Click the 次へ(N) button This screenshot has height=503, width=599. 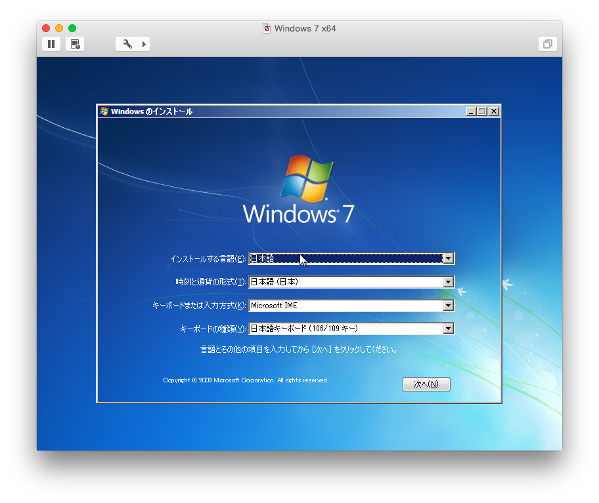coord(426,384)
